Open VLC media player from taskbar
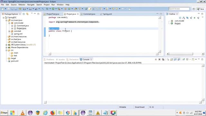 pos(23,113)
